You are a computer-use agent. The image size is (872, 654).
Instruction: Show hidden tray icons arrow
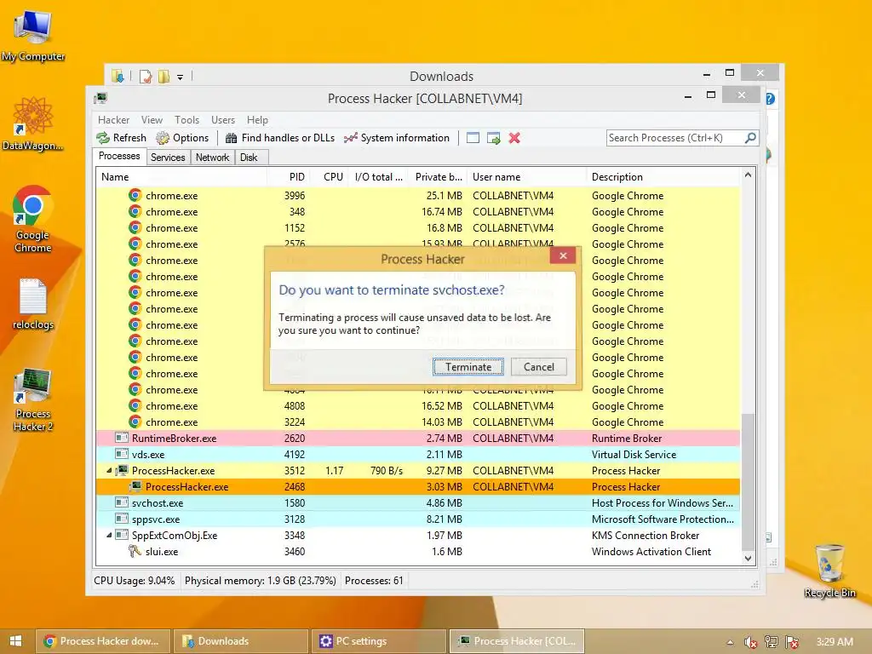coord(730,642)
